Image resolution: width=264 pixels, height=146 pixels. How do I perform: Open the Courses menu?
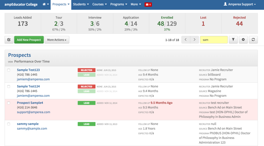pyautogui.click(x=100, y=4)
